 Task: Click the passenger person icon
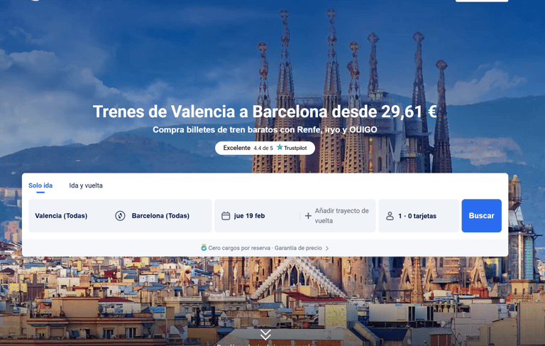[x=390, y=216]
